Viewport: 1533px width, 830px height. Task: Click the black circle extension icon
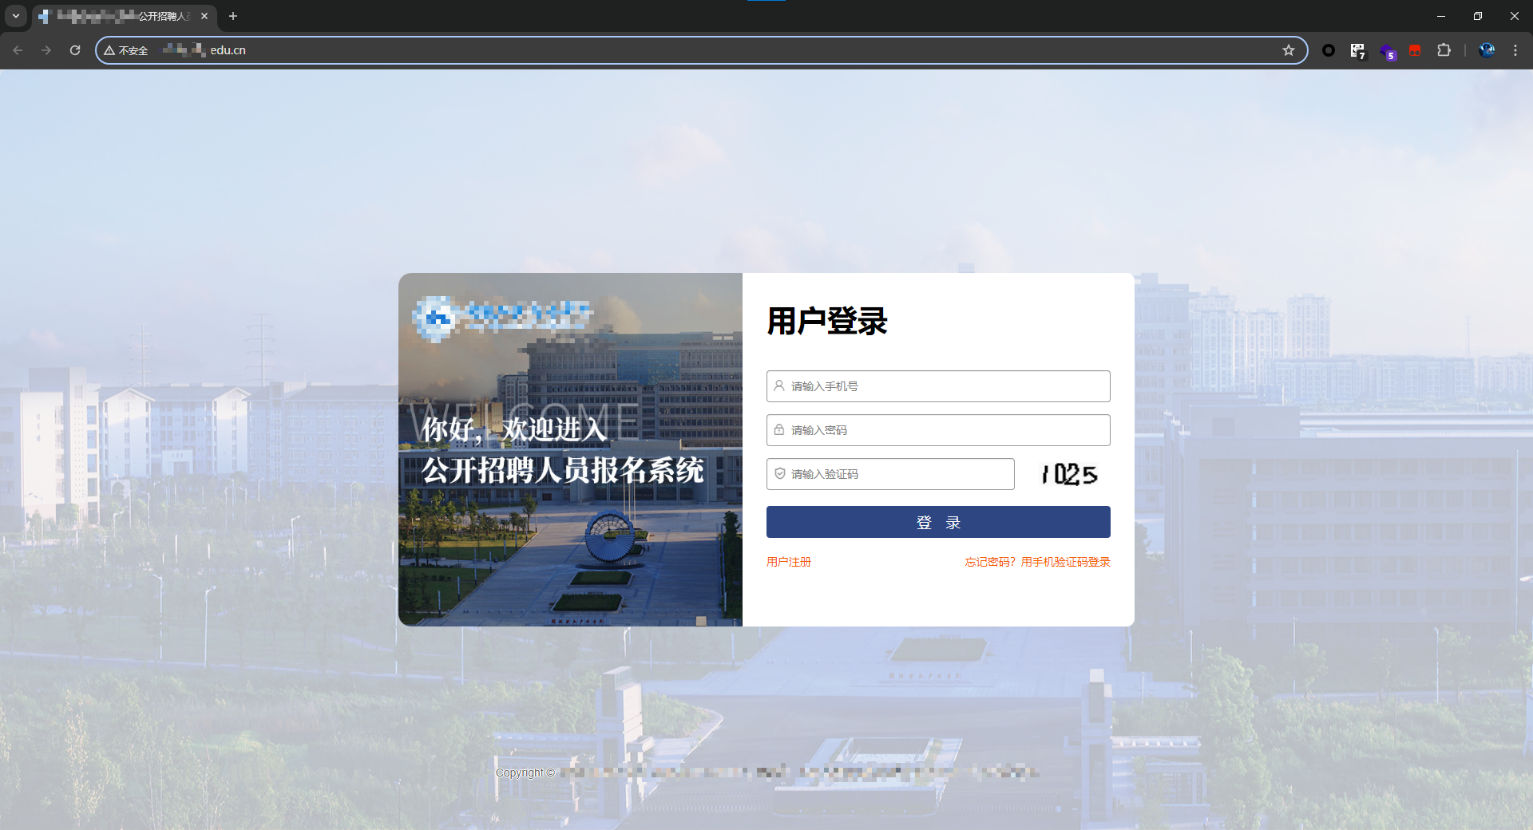[x=1329, y=50]
